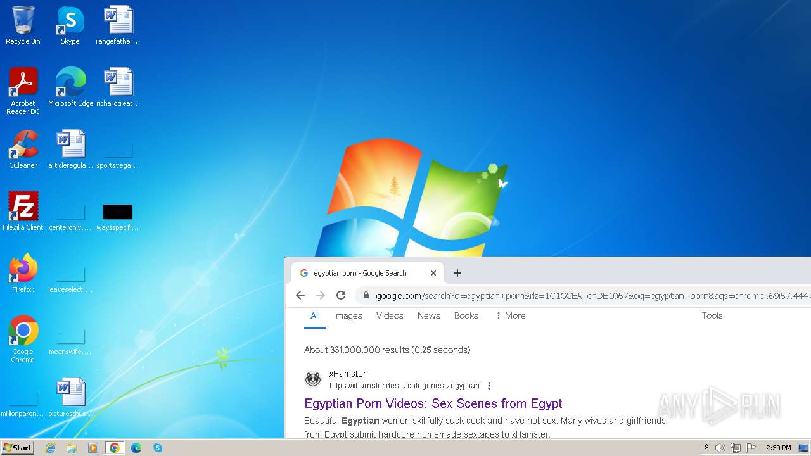
Task: Select the All results tab
Action: [x=315, y=316]
